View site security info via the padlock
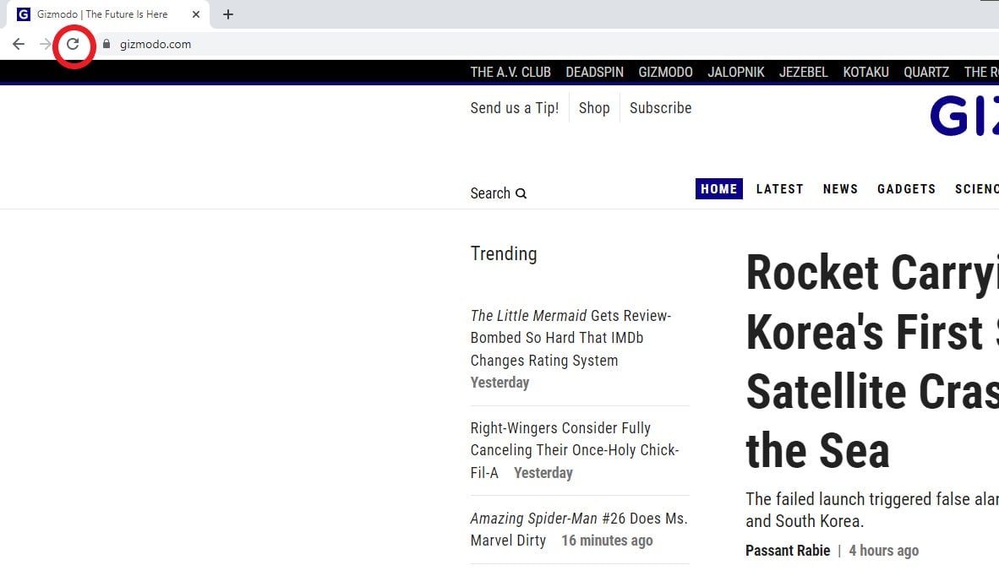 (x=106, y=44)
